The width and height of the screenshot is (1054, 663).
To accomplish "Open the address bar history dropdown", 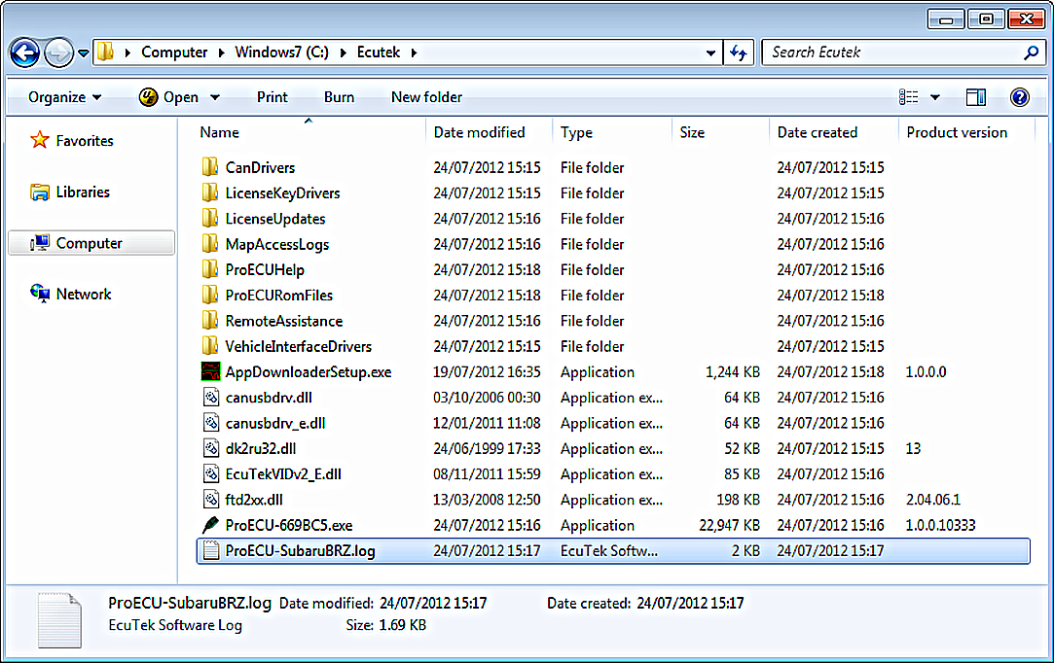I will [x=713, y=52].
